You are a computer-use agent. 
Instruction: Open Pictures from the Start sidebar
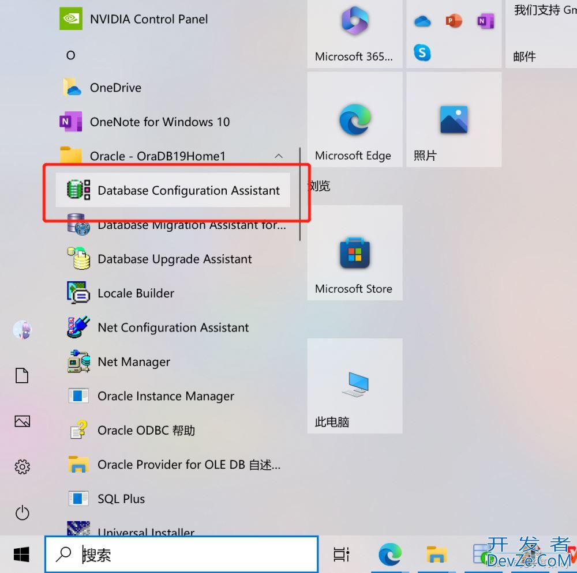(22, 421)
